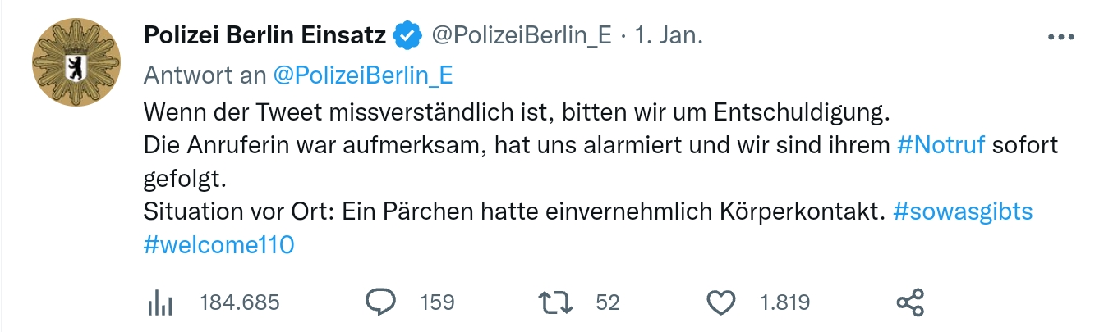This screenshot has height=332, width=1104.
Task: Reply using the speech bubble icon
Action: (380, 302)
